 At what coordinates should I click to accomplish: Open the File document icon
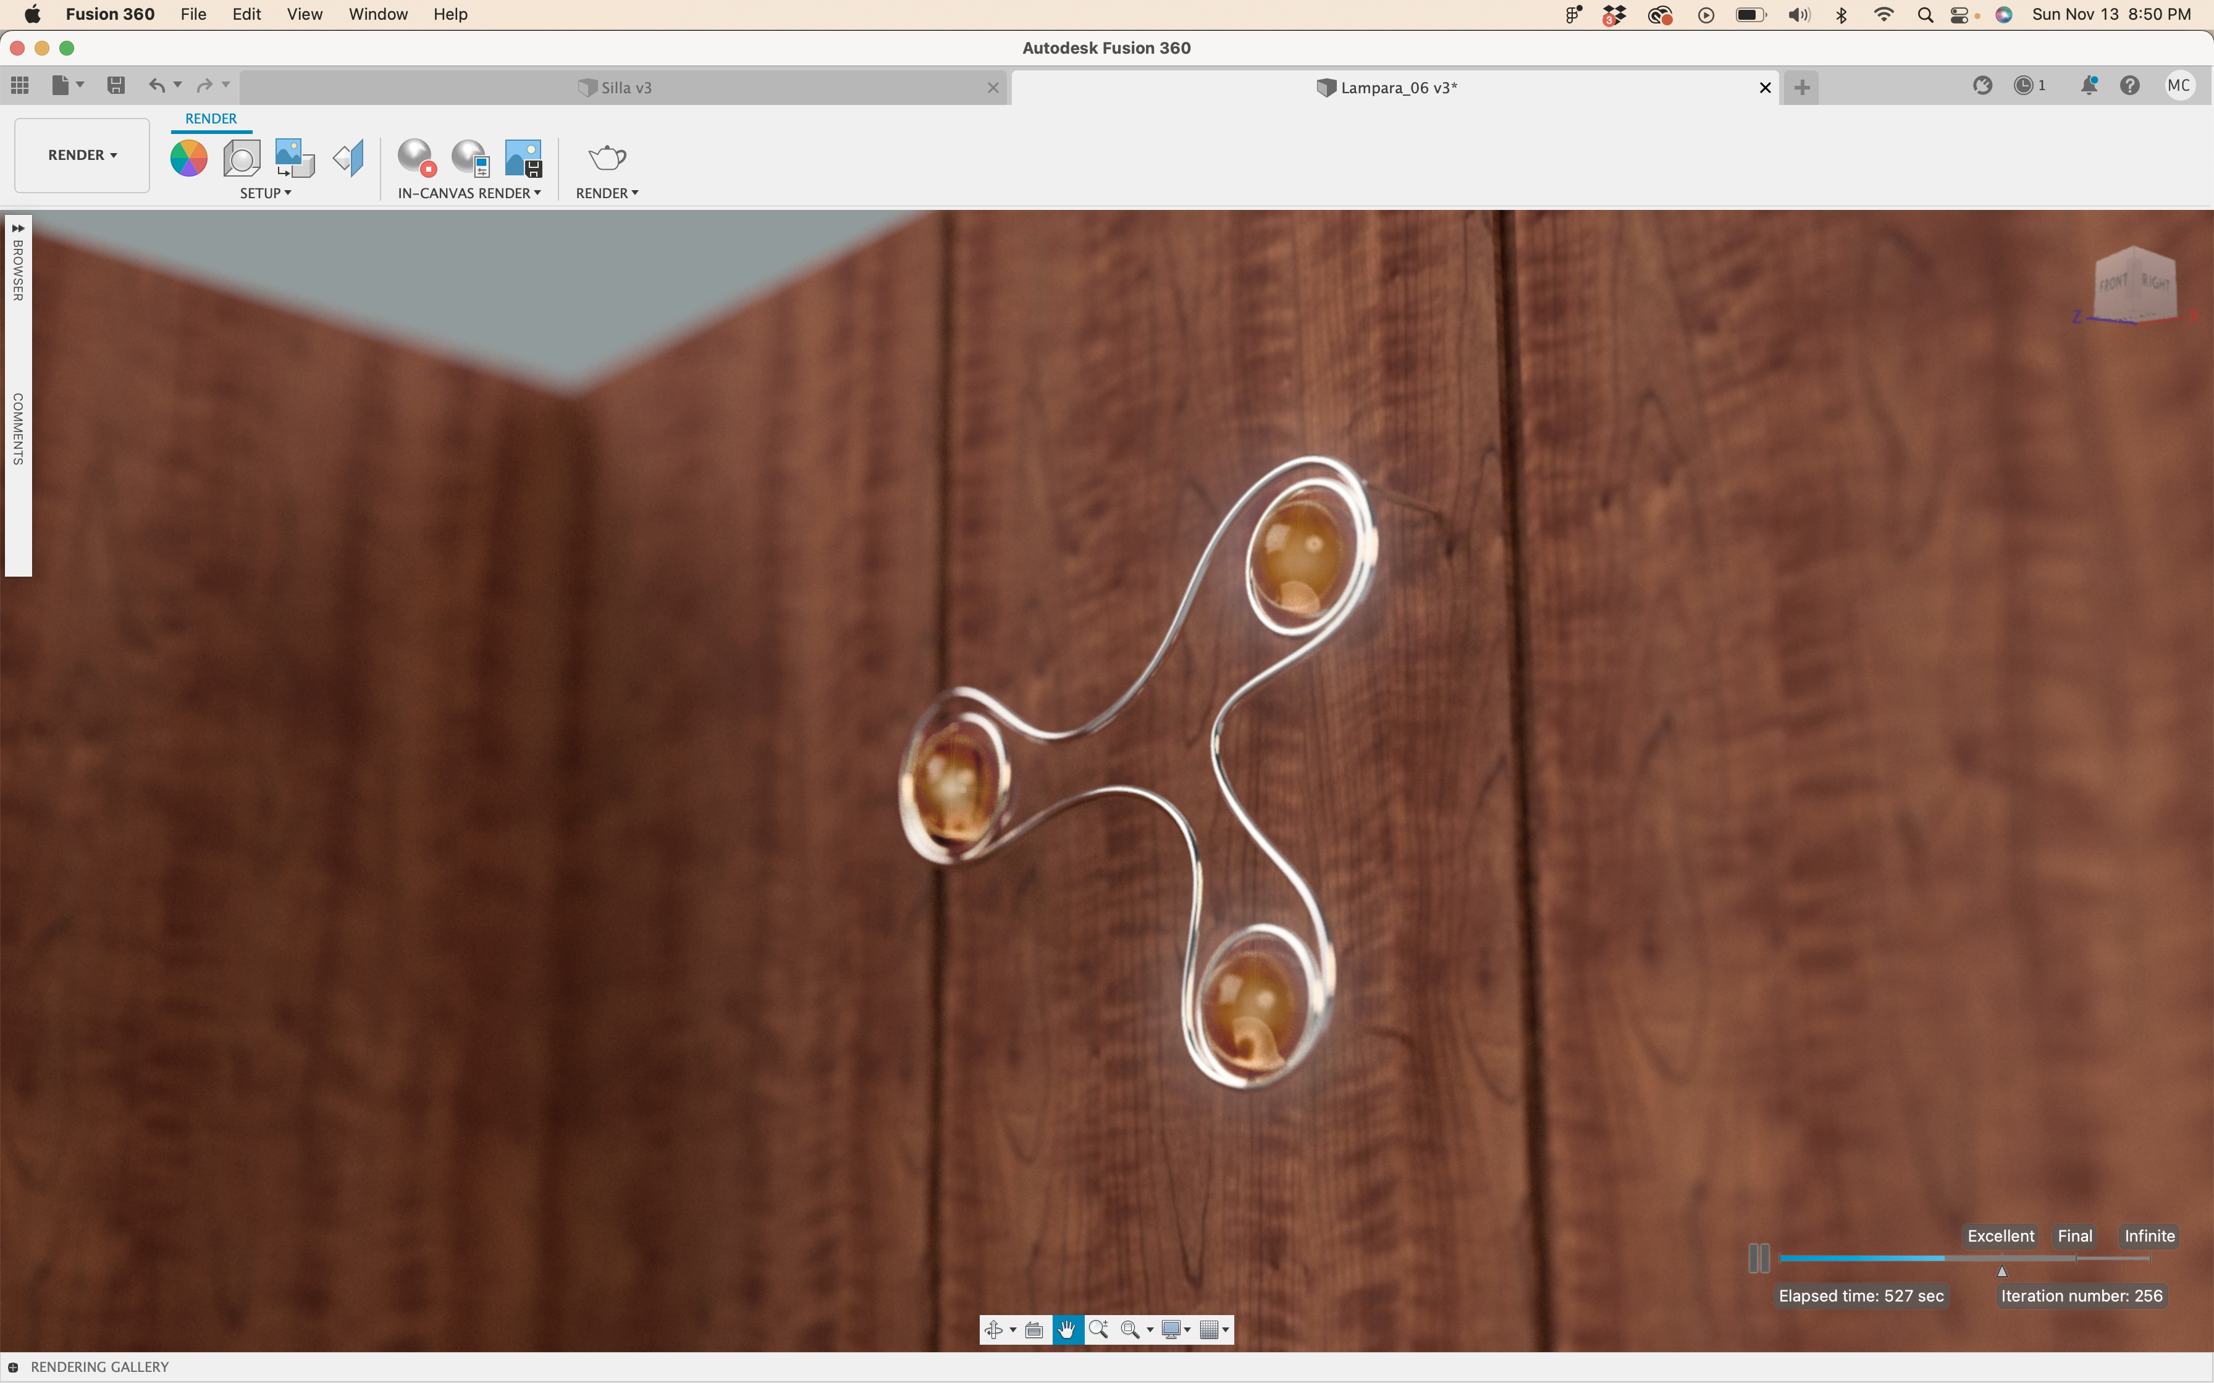(x=61, y=85)
